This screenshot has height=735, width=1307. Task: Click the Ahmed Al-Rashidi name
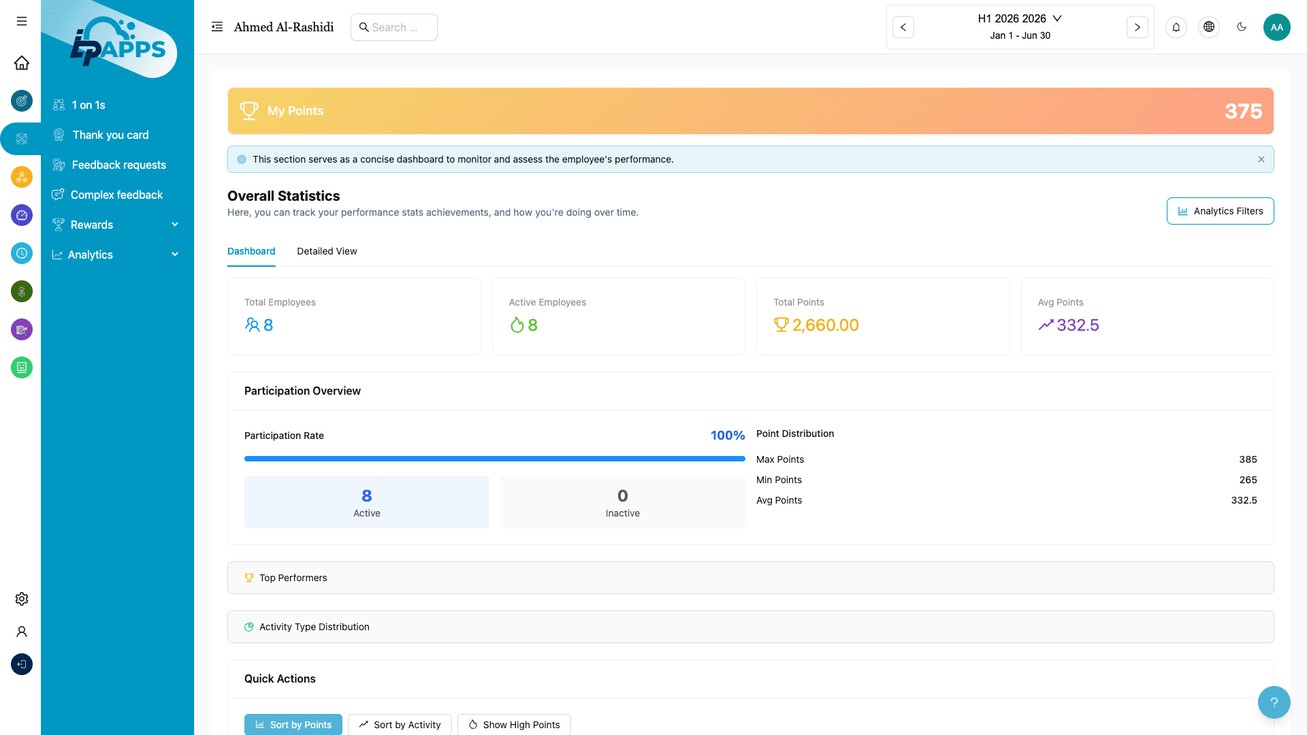(284, 27)
